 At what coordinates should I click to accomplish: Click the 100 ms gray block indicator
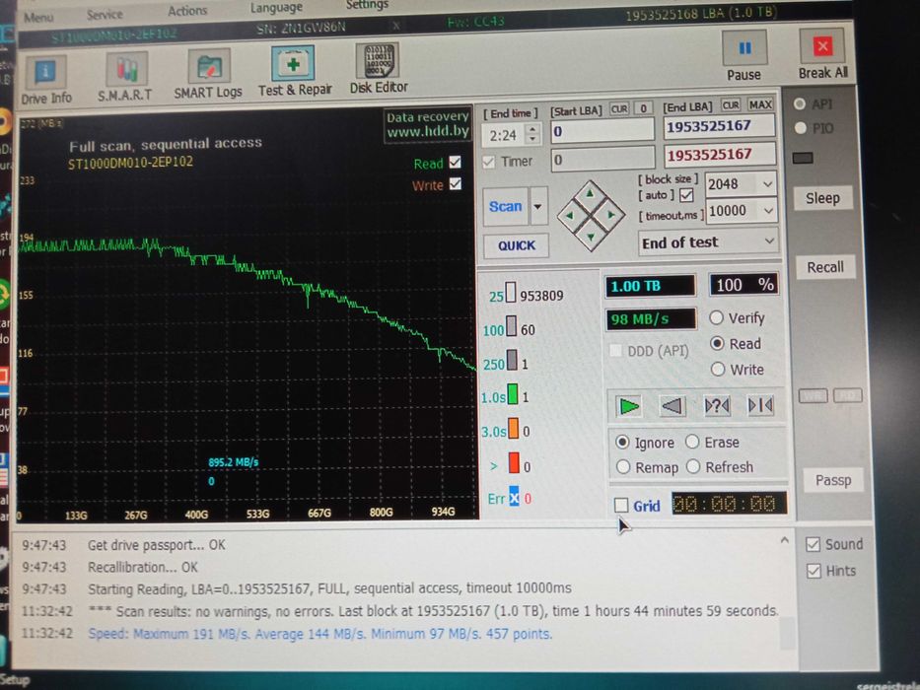(512, 327)
